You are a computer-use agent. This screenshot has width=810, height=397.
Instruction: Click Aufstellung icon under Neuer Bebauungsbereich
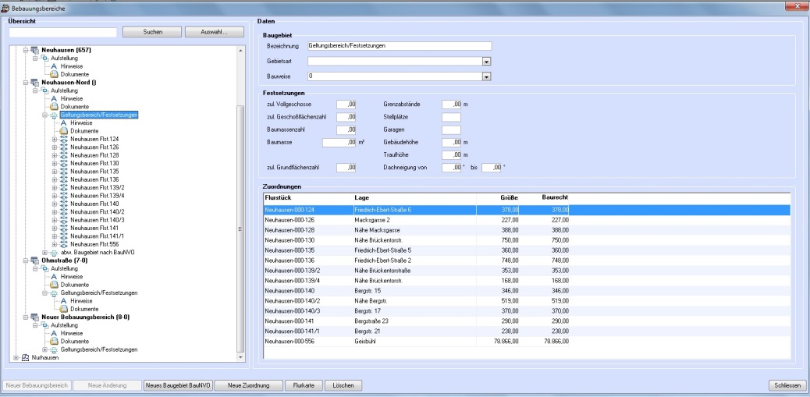(x=44, y=325)
